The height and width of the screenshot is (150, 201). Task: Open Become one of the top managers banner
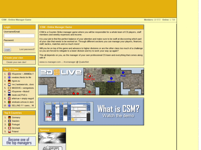click(x=19, y=141)
